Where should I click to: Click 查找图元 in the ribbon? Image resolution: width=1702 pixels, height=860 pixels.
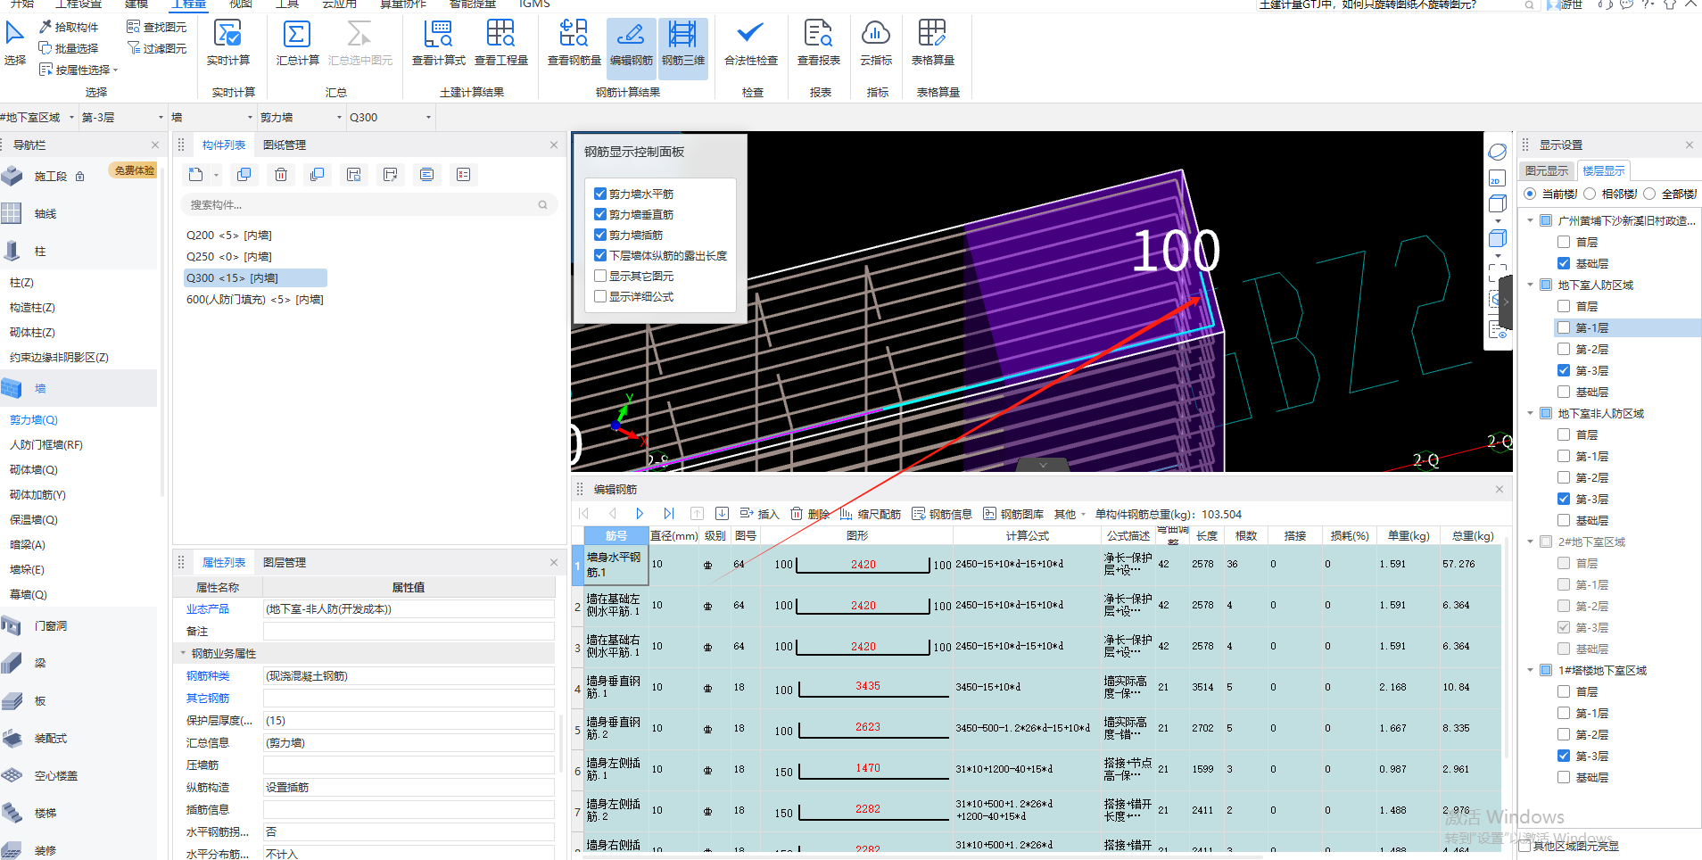(x=157, y=27)
